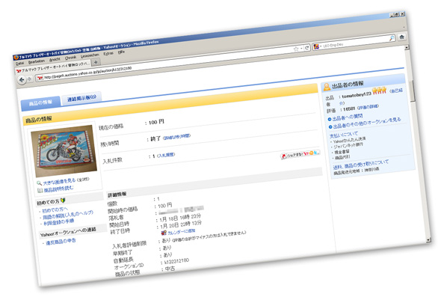Open 違反商品の申告 link
The image size is (441, 300).
pyautogui.click(x=61, y=242)
